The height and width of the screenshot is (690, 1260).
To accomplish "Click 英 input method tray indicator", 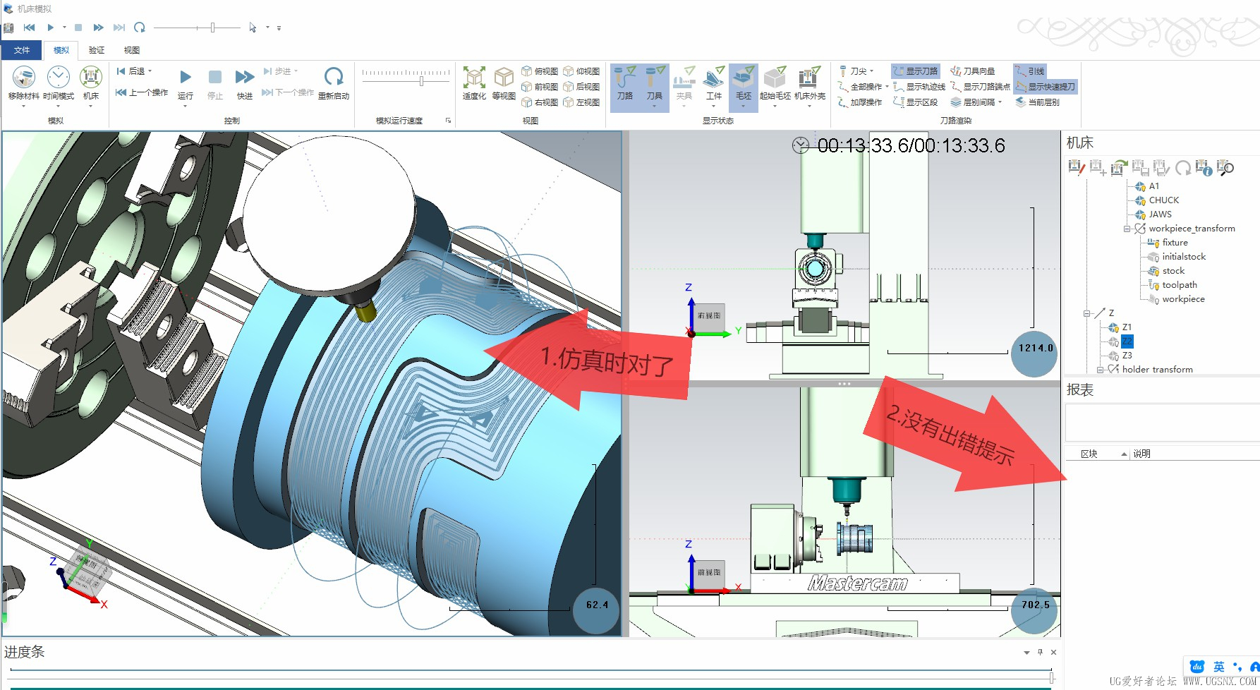I will [x=1219, y=667].
